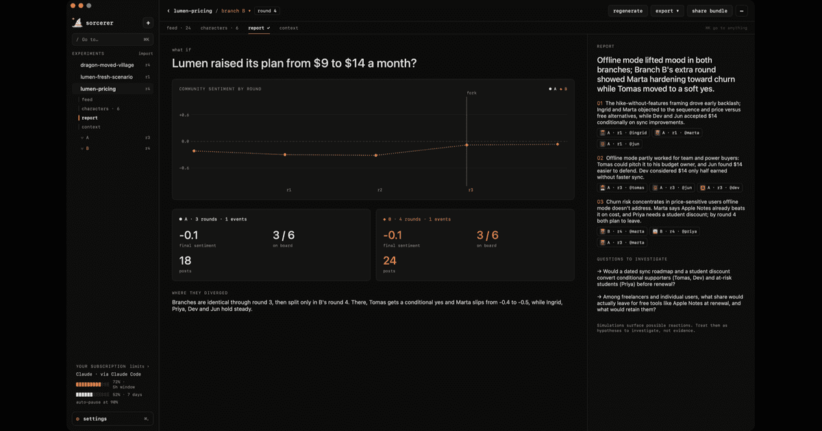Click the avatar on the B r4 @priya chip

[x=655, y=231]
